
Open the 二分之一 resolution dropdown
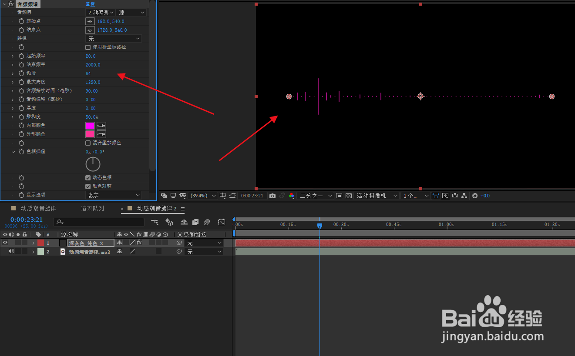click(316, 196)
